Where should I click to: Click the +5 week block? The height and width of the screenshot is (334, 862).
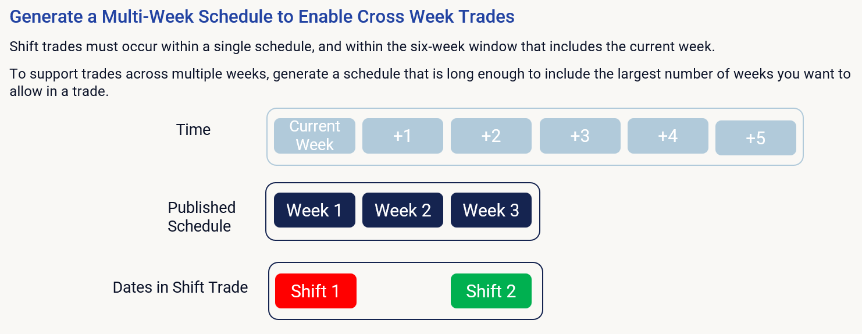pos(756,138)
